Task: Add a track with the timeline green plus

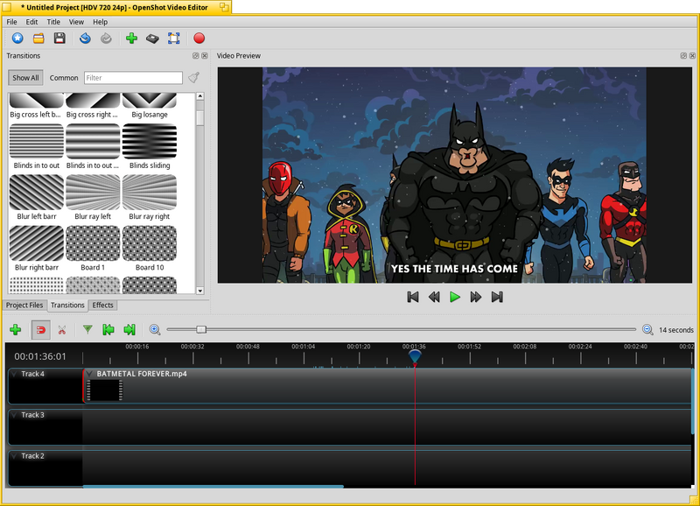Action: [16, 330]
